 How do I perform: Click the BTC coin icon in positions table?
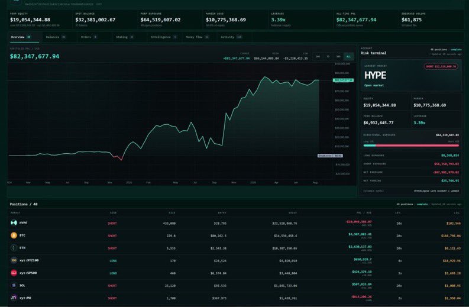tap(14, 235)
